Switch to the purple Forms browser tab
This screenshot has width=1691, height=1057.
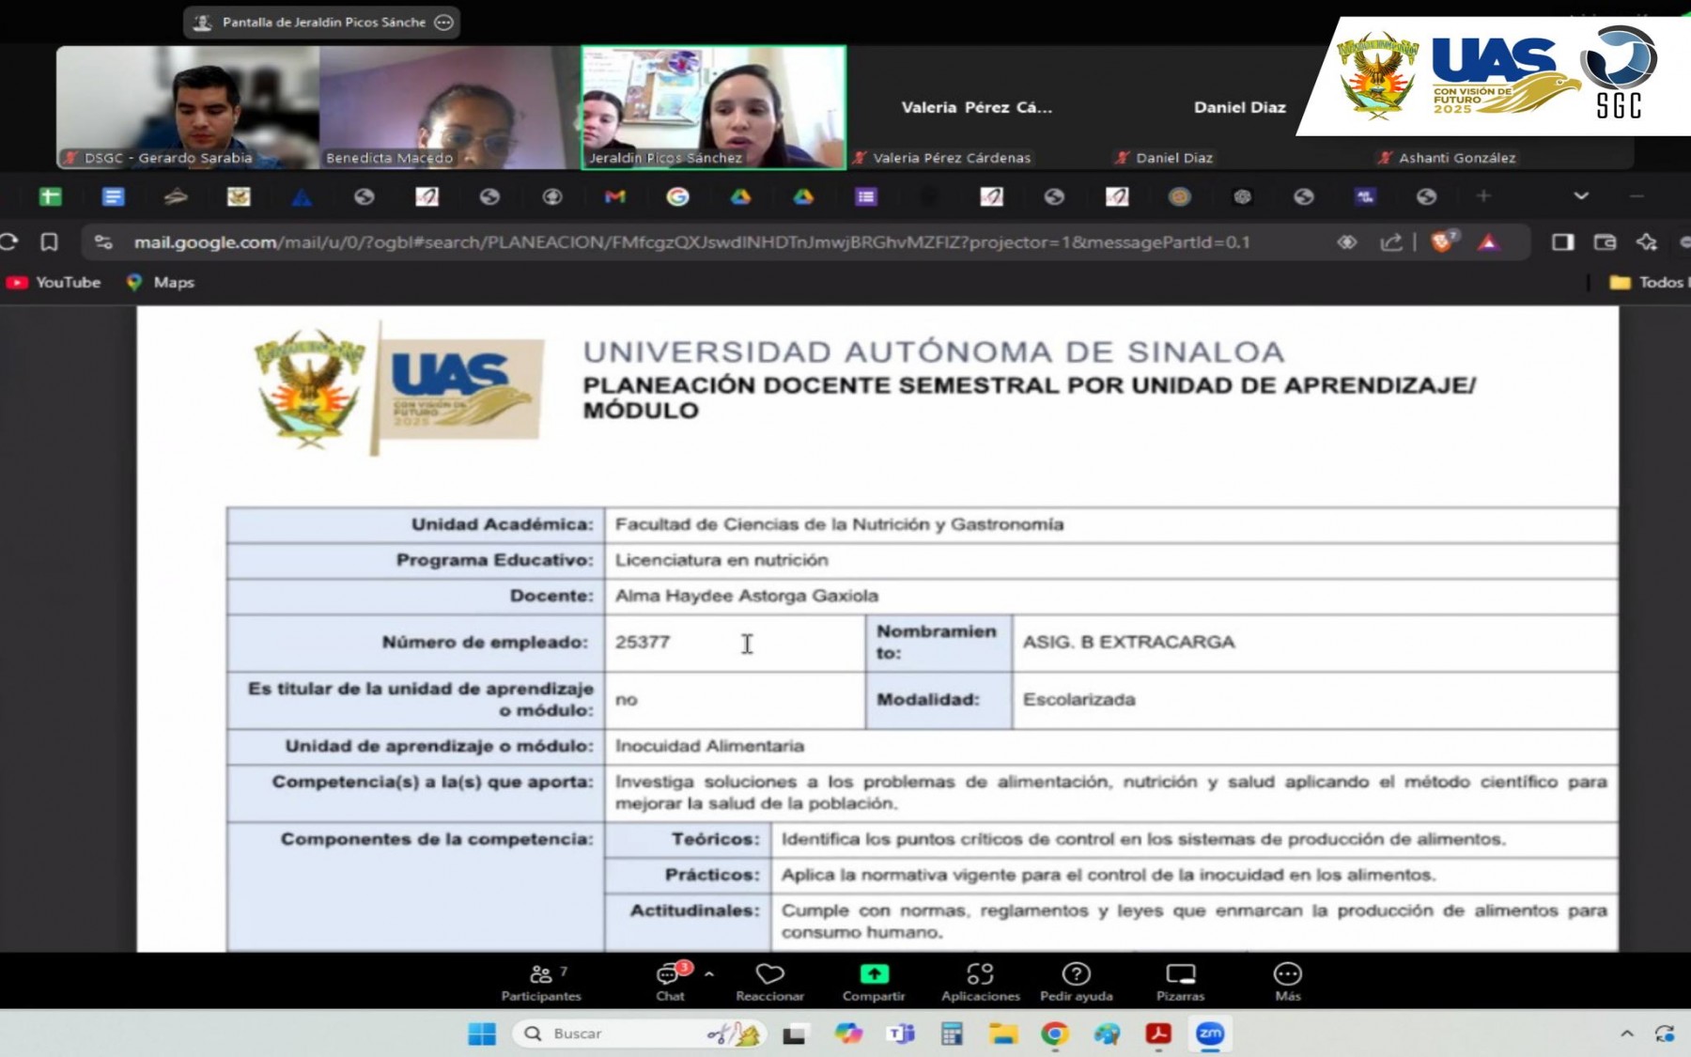point(866,196)
